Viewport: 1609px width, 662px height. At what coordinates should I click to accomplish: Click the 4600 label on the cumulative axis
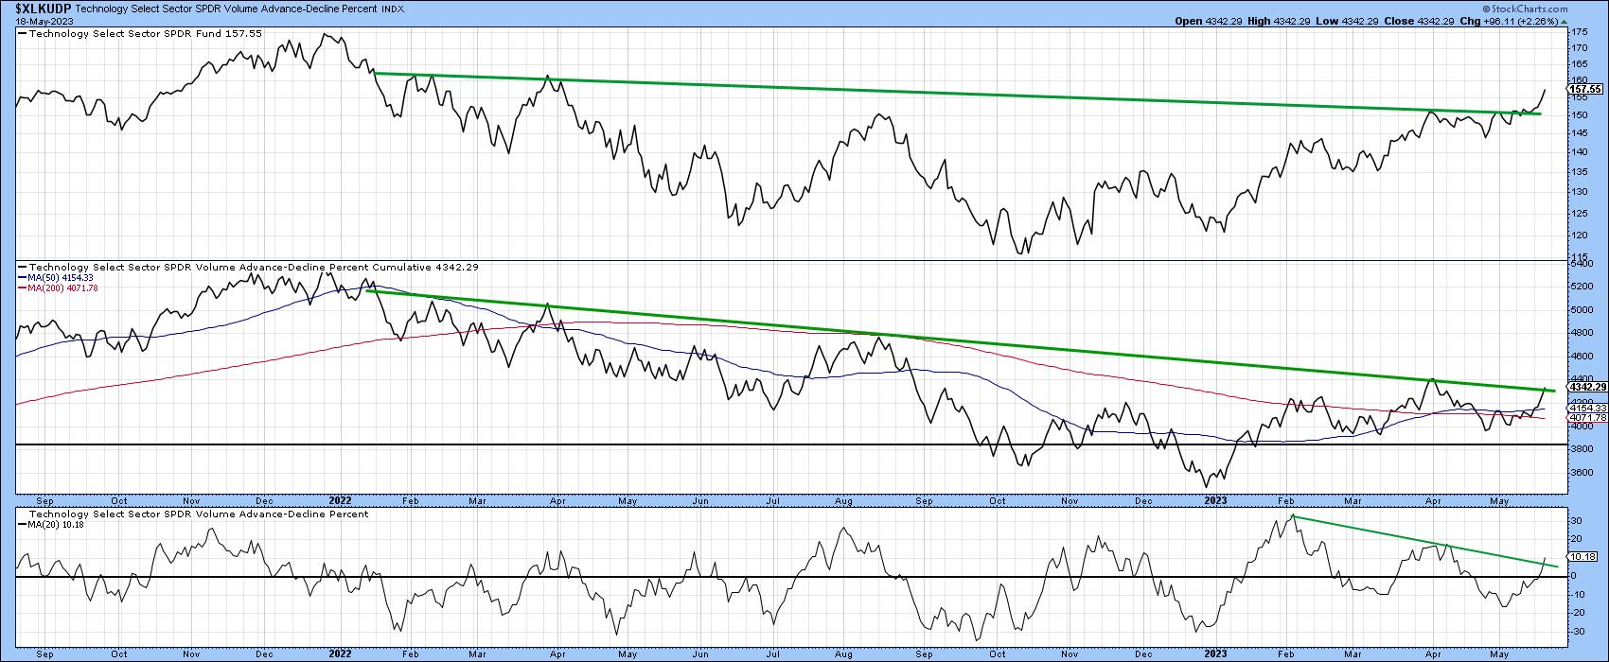(x=1582, y=356)
